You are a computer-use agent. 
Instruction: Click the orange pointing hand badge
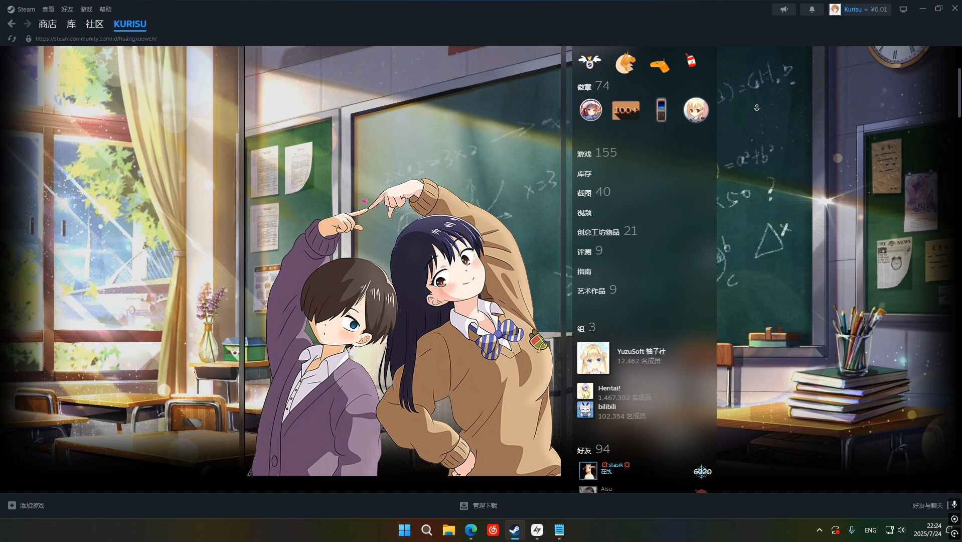(x=660, y=65)
